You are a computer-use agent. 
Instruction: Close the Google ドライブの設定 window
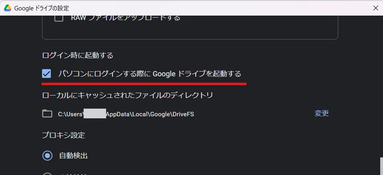click(x=376, y=8)
